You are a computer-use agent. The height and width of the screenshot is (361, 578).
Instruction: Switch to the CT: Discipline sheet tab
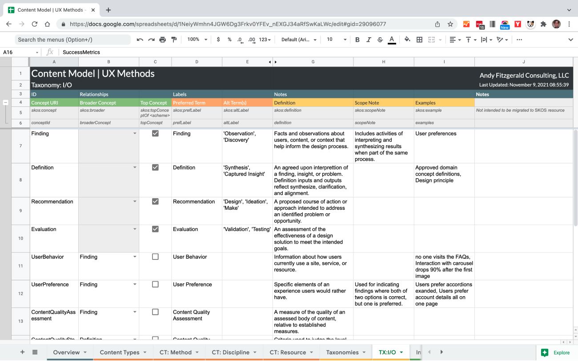[234, 353]
